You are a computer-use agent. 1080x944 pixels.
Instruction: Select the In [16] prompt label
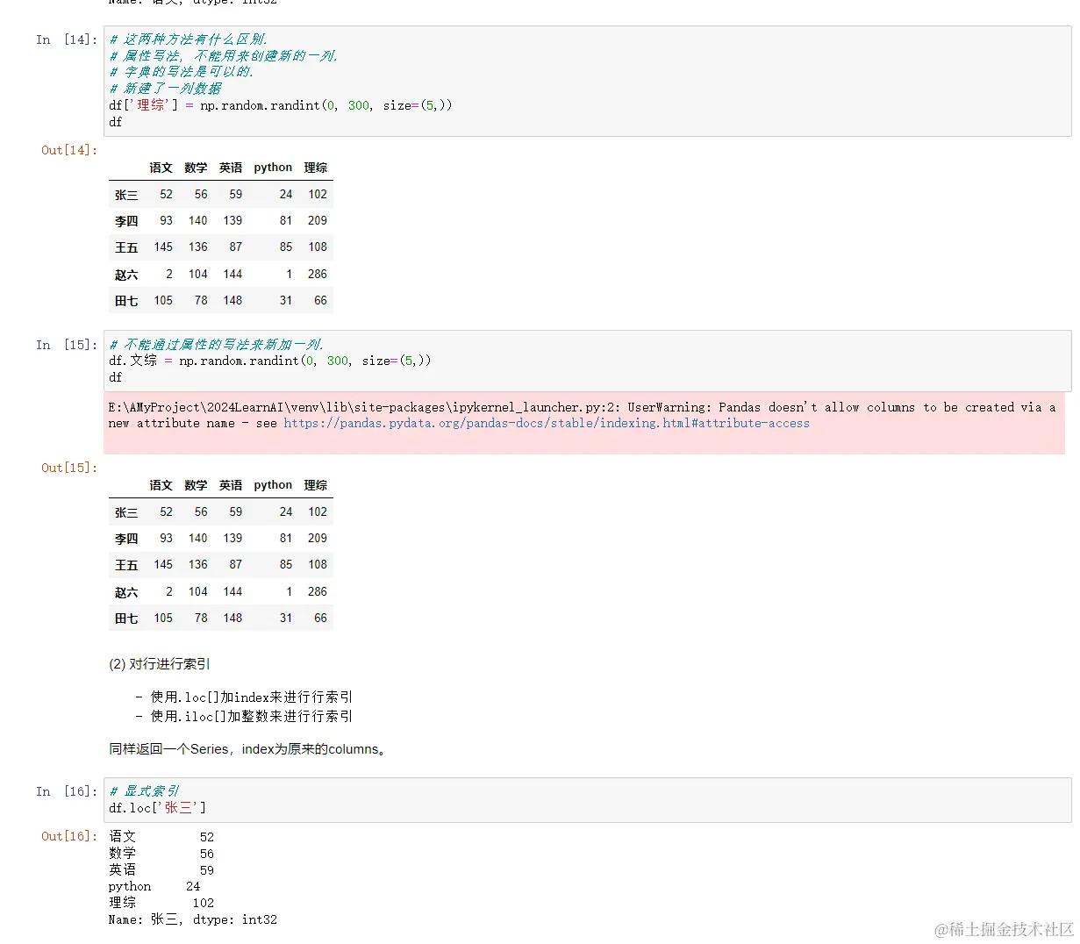[67, 791]
